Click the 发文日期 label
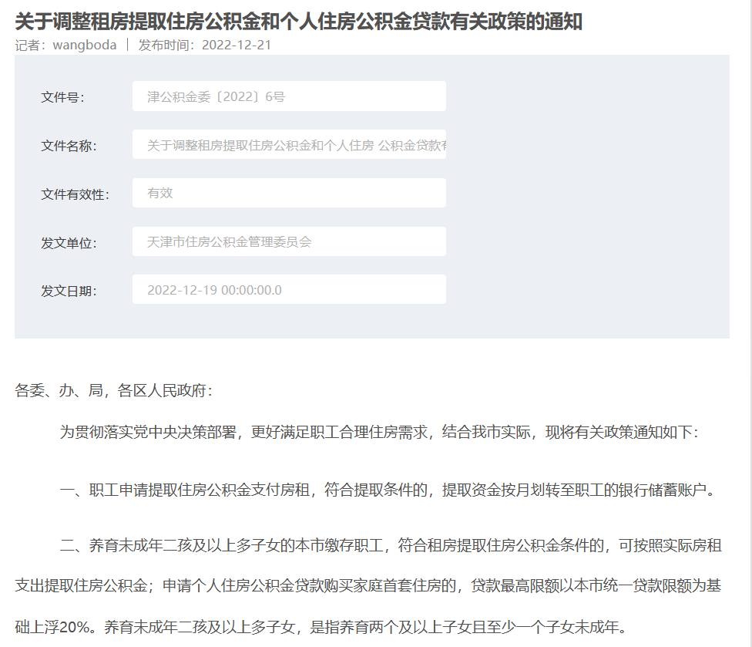 tap(69, 291)
